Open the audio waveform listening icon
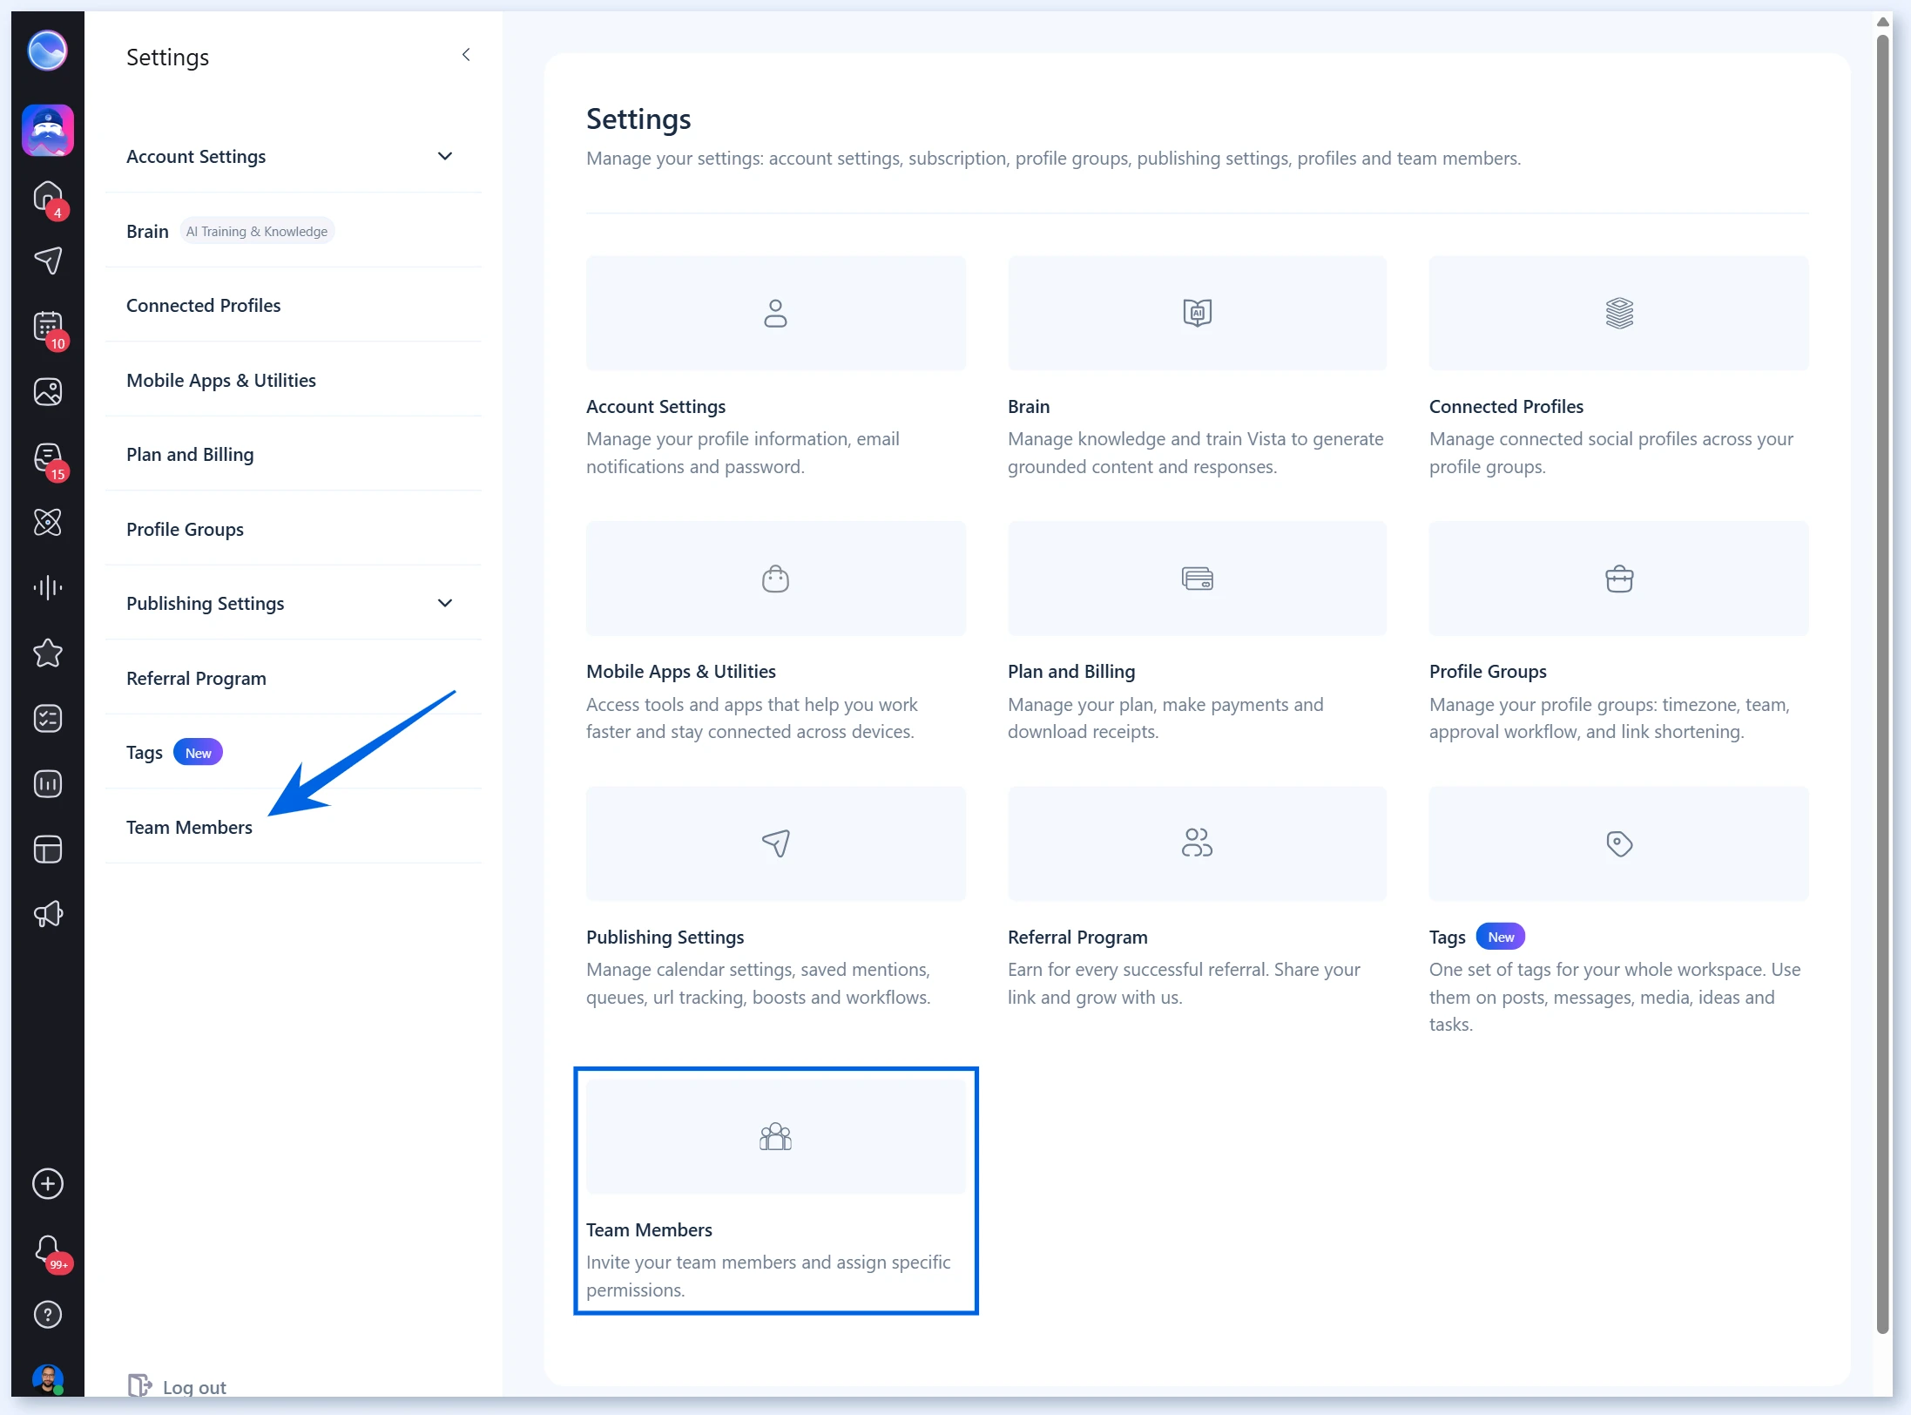 pos(48,587)
